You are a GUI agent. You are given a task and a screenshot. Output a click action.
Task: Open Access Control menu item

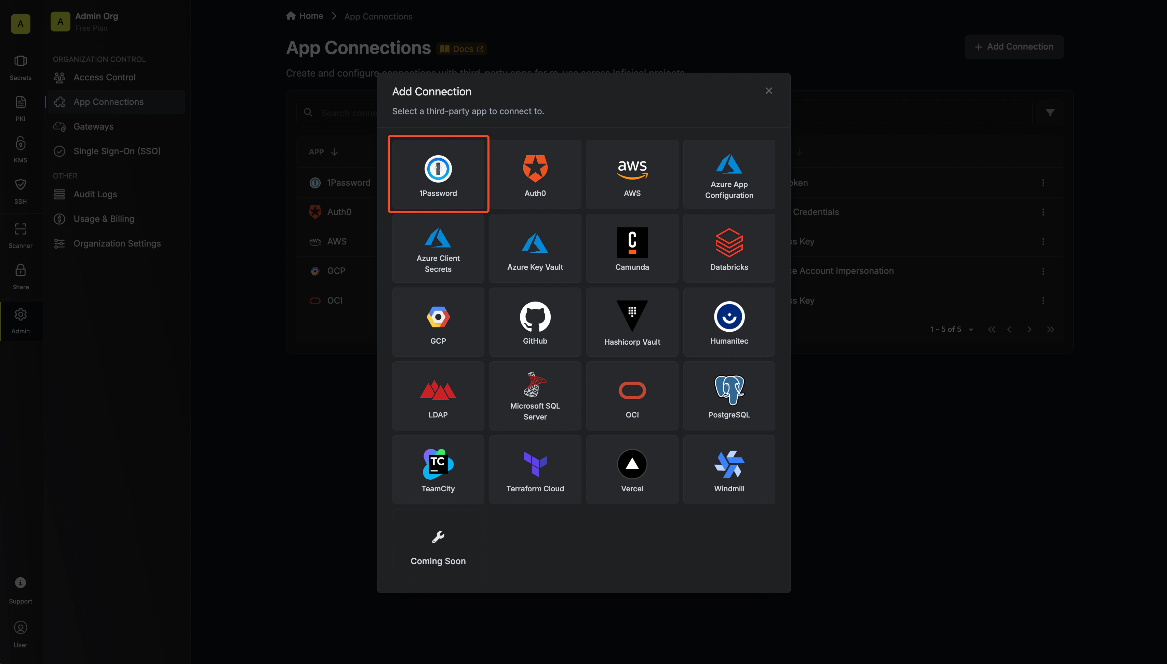(x=116, y=77)
